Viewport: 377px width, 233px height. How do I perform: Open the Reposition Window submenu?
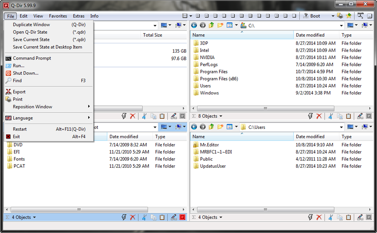tap(49, 107)
